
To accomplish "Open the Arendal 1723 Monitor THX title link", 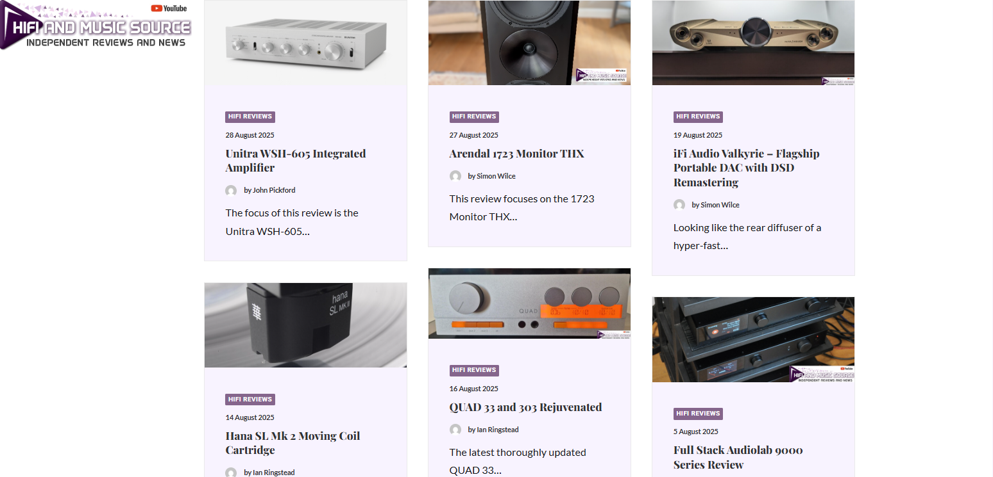I will tap(517, 154).
